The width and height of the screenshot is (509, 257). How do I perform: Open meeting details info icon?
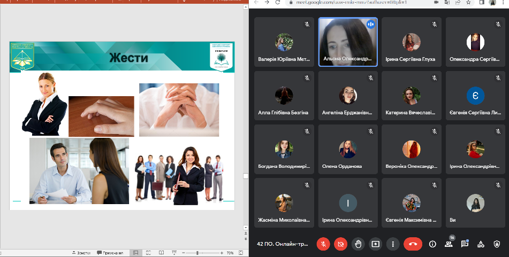coord(432,244)
